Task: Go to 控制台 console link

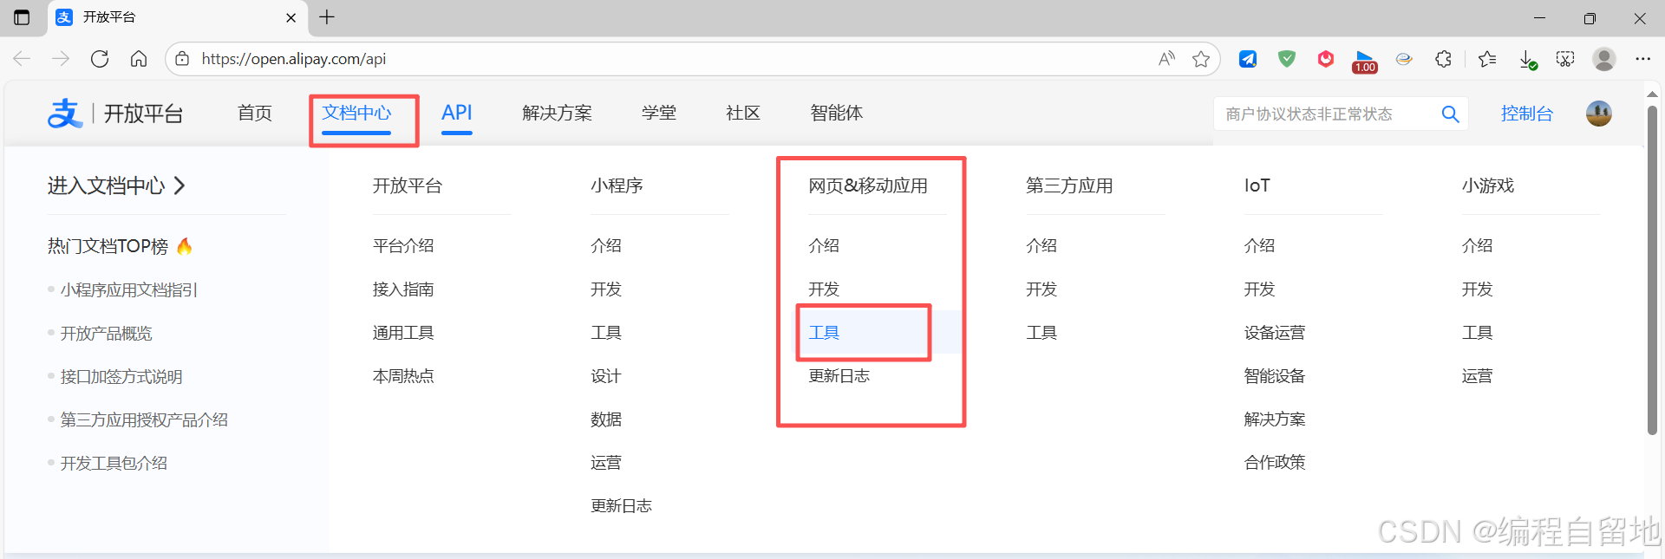Action: click(x=1527, y=114)
